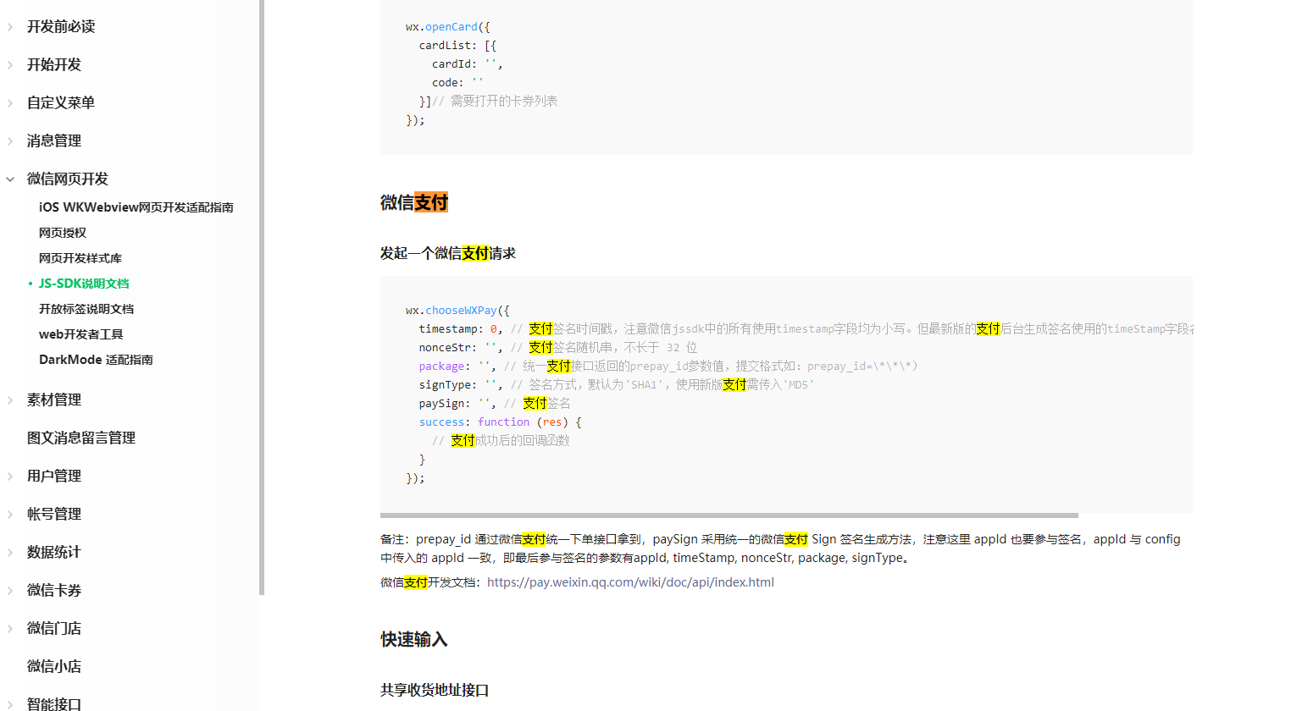Screen dimensions: 1302x711
Task: Click the nonceStr code line
Action: tap(558, 348)
